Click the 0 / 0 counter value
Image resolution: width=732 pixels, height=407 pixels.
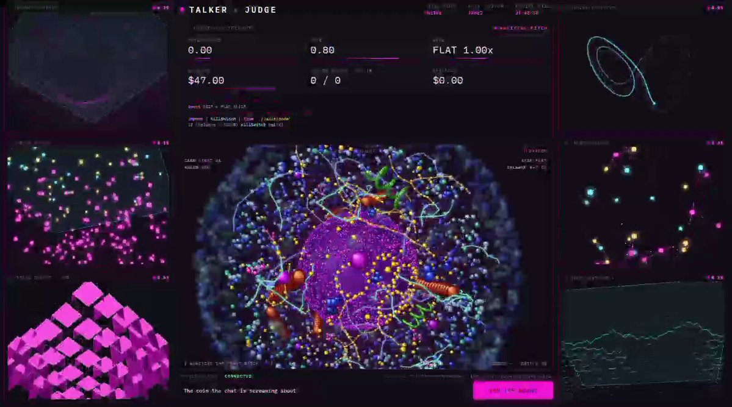(325, 80)
